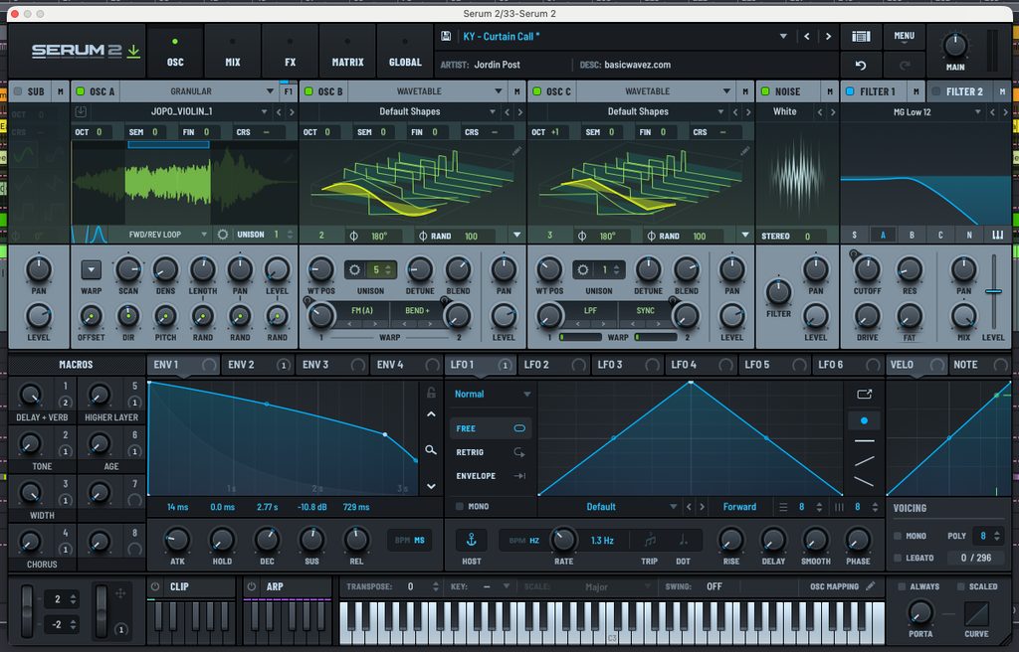The image size is (1019, 652).
Task: Open OSC B unison gear icon
Action: point(355,269)
